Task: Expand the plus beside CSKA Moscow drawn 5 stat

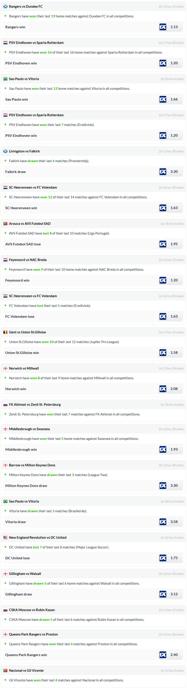Action: click(5, 619)
